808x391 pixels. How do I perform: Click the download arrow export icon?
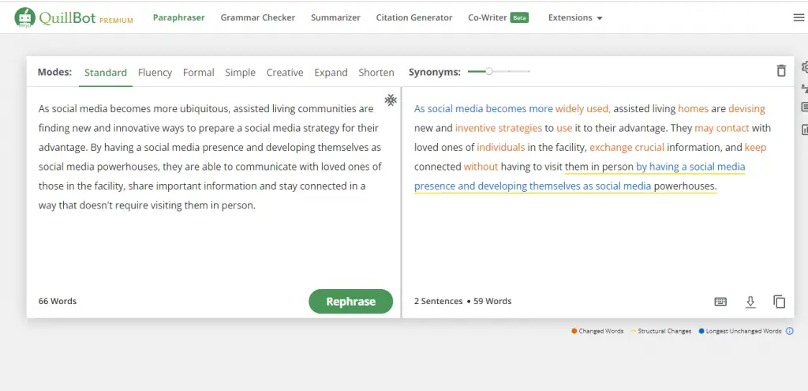click(x=750, y=302)
